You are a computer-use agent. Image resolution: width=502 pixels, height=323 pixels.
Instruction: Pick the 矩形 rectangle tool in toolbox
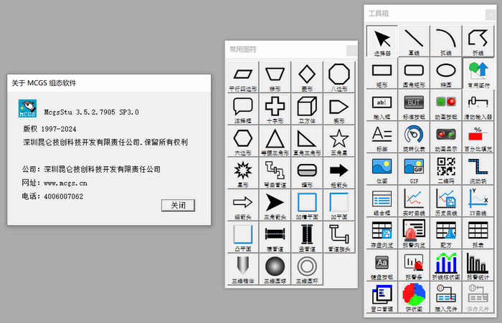point(382,74)
